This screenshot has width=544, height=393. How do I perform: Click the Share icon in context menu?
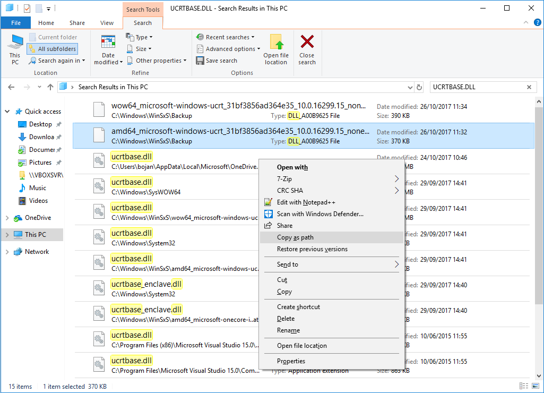click(x=268, y=226)
